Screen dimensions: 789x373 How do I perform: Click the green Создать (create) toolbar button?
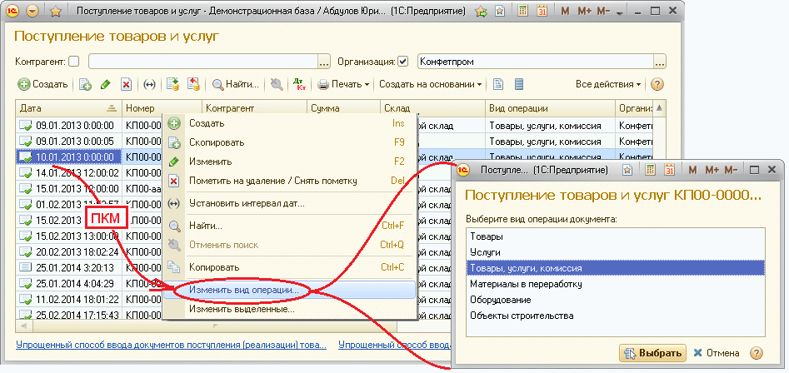click(43, 84)
